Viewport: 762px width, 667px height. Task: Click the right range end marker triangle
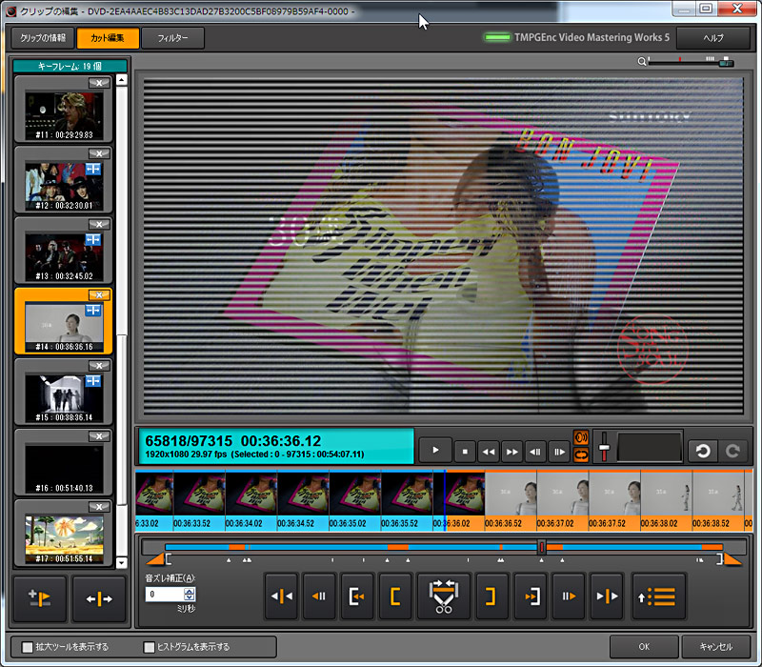point(732,559)
